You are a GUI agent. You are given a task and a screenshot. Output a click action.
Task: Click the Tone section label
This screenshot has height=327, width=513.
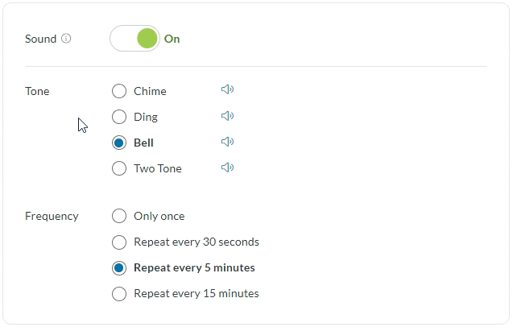pyautogui.click(x=37, y=91)
